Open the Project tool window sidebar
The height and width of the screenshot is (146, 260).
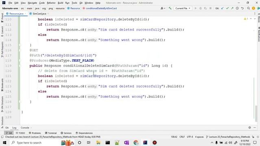pyautogui.click(x=2, y=18)
